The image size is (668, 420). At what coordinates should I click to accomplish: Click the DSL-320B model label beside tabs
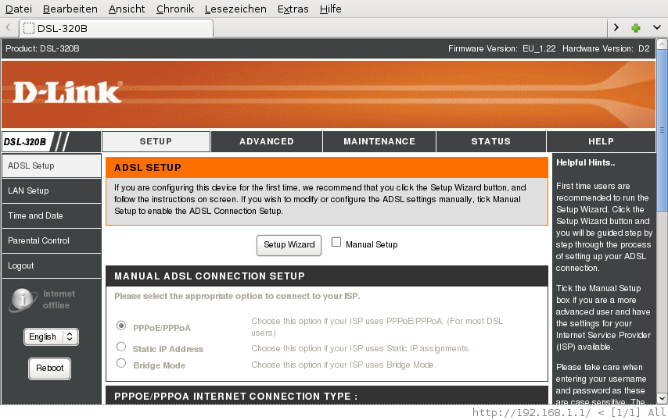click(25, 142)
